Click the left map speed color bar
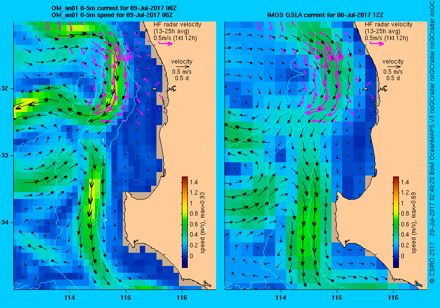Screen dimensions: 440x308 pos(185,222)
